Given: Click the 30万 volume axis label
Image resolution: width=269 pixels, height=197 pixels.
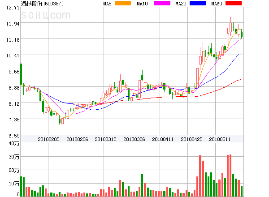Looking at the screenshot, I should (x=14, y=157).
